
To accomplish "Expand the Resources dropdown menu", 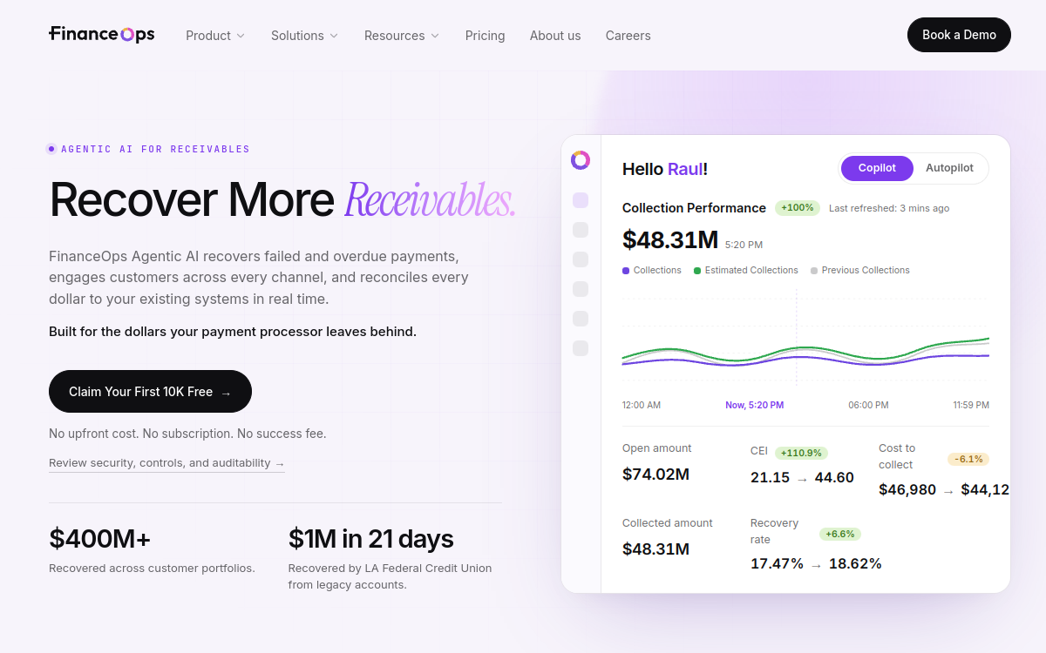I will (402, 36).
